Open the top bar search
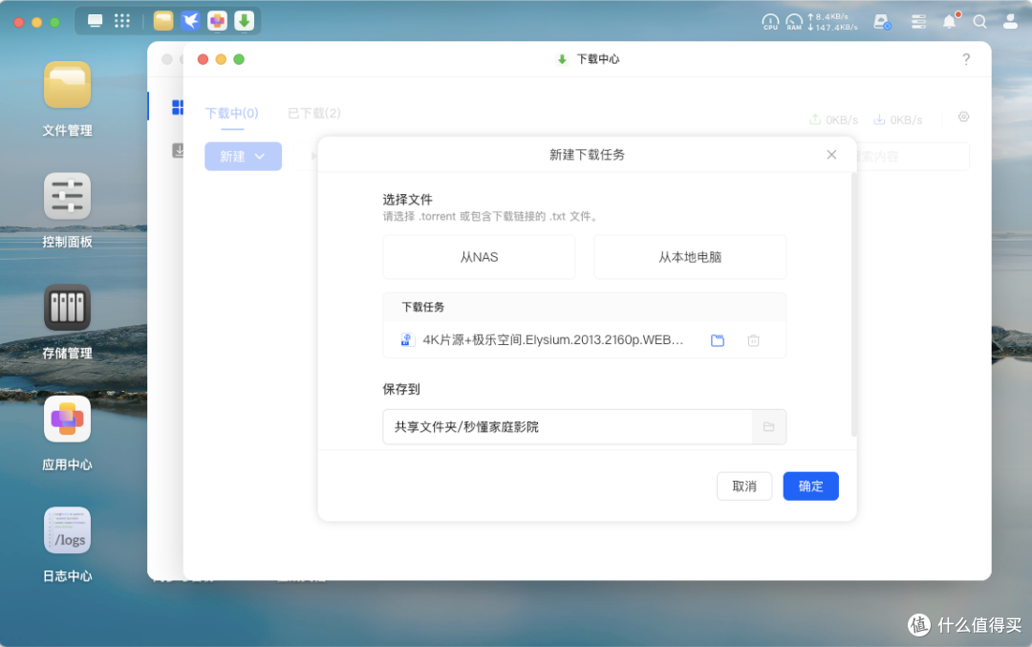This screenshot has width=1032, height=647. pyautogui.click(x=980, y=22)
